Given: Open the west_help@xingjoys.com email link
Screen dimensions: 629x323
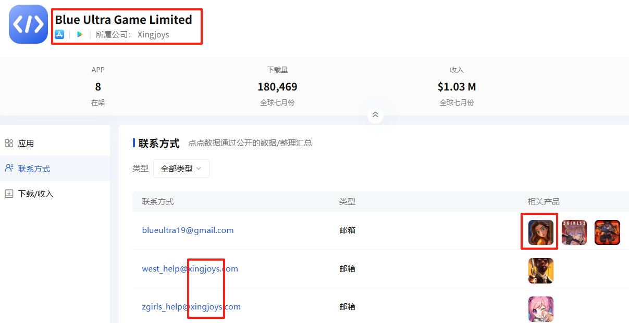Looking at the screenshot, I should (190, 268).
